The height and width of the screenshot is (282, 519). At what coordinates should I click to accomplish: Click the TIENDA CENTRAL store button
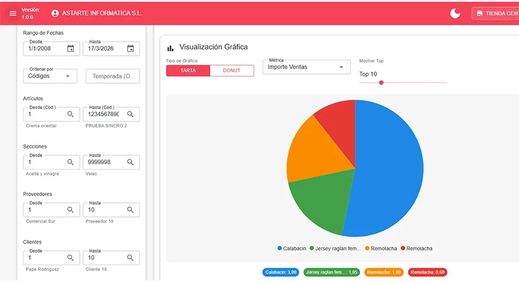click(x=496, y=13)
